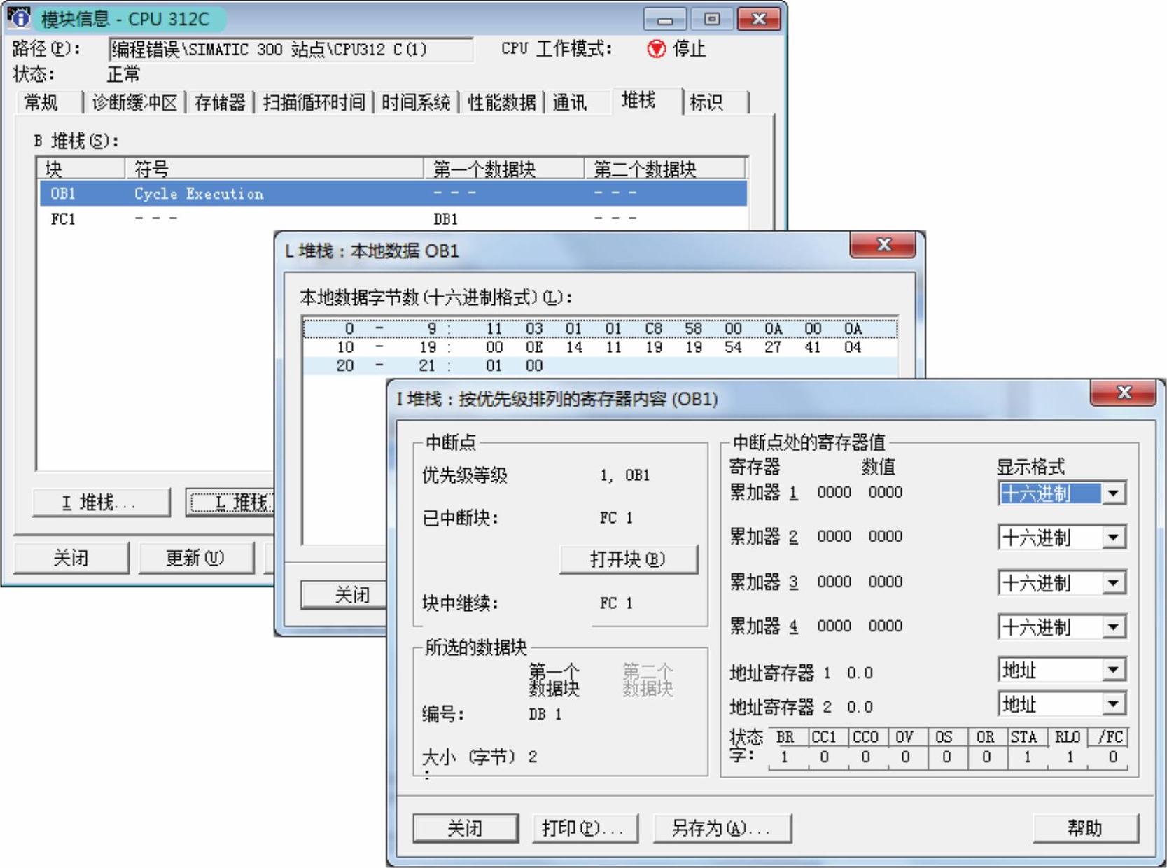1167x868 pixels.
Task: Click 关闭 in the module information window
Action: 71,558
